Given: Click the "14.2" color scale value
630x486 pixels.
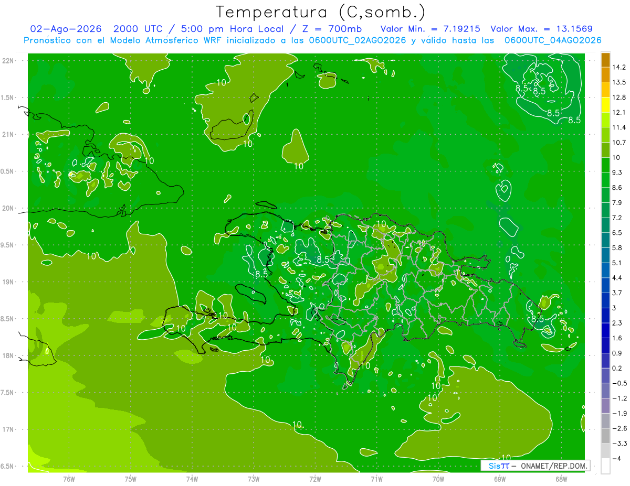Looking at the screenshot, I should 619,67.
